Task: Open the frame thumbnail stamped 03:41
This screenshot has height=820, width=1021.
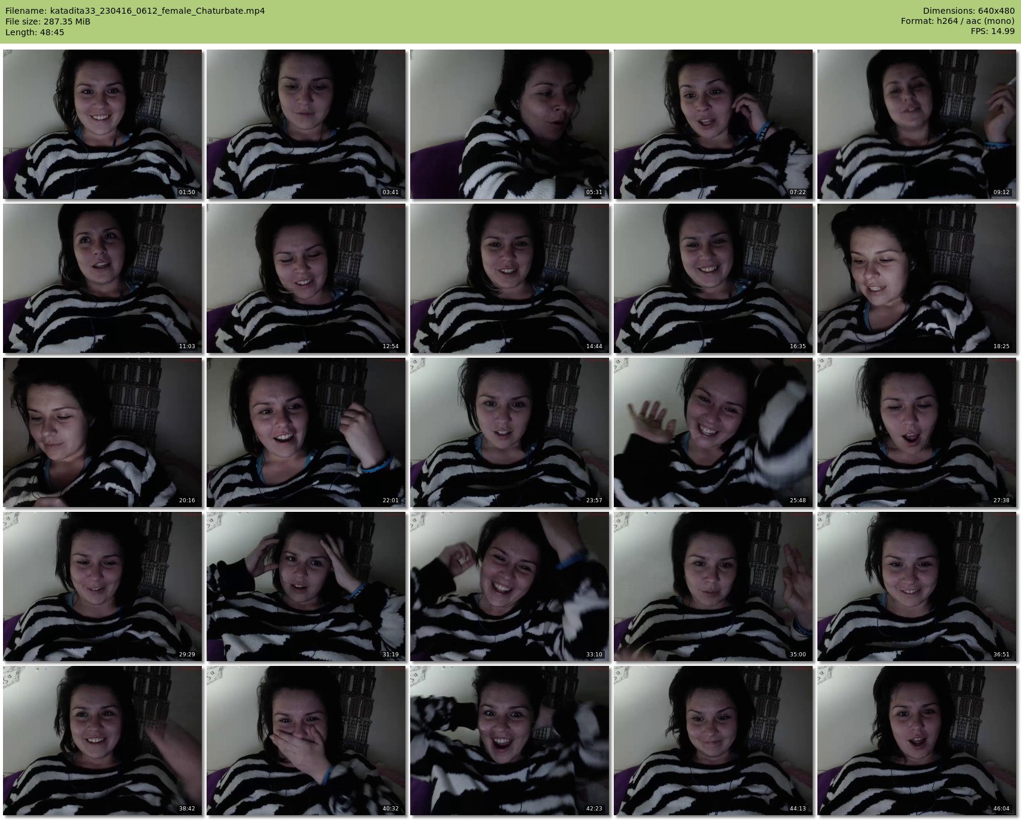Action: [306, 124]
